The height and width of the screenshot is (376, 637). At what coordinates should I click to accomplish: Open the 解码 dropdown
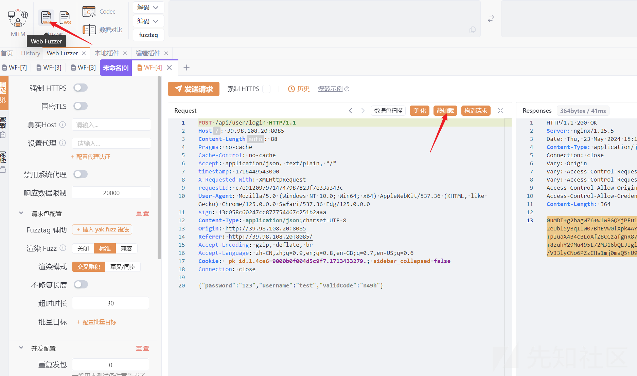tap(148, 7)
